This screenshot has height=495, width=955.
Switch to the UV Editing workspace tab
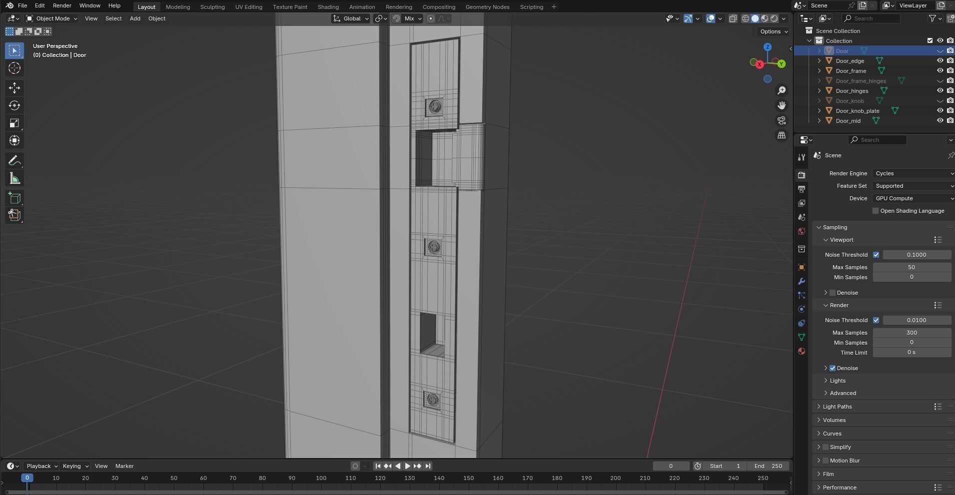pos(249,7)
